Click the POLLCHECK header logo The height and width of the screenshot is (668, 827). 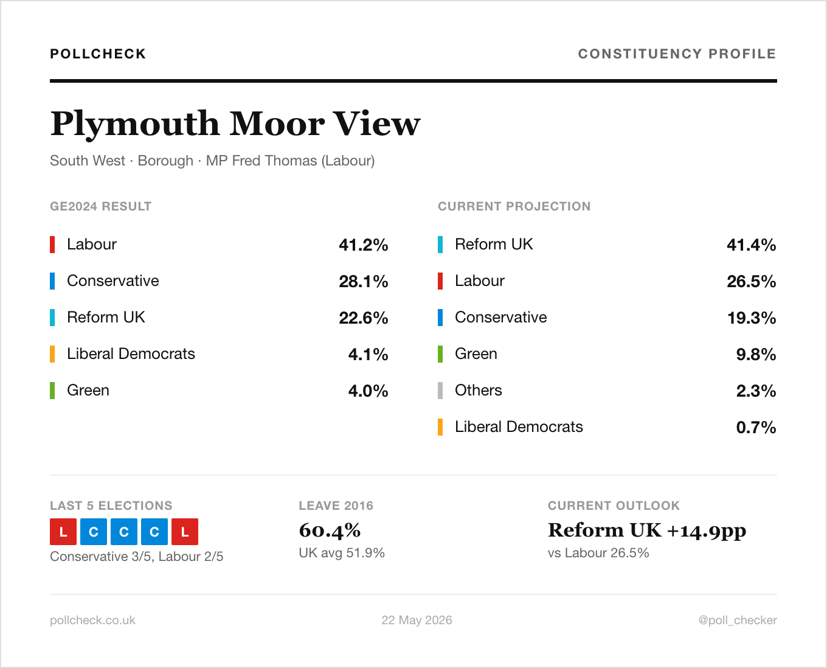(98, 54)
